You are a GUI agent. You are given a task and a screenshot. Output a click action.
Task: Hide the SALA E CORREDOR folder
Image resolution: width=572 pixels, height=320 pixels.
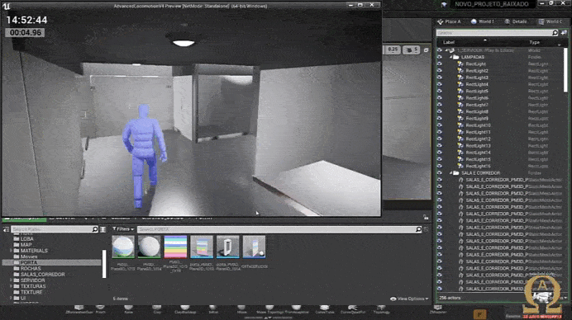click(x=440, y=173)
